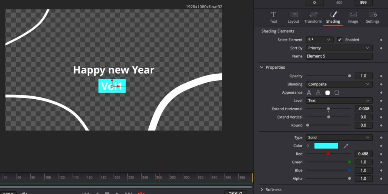
Task: Open the Blending Composite dropdown
Action: (x=339, y=84)
